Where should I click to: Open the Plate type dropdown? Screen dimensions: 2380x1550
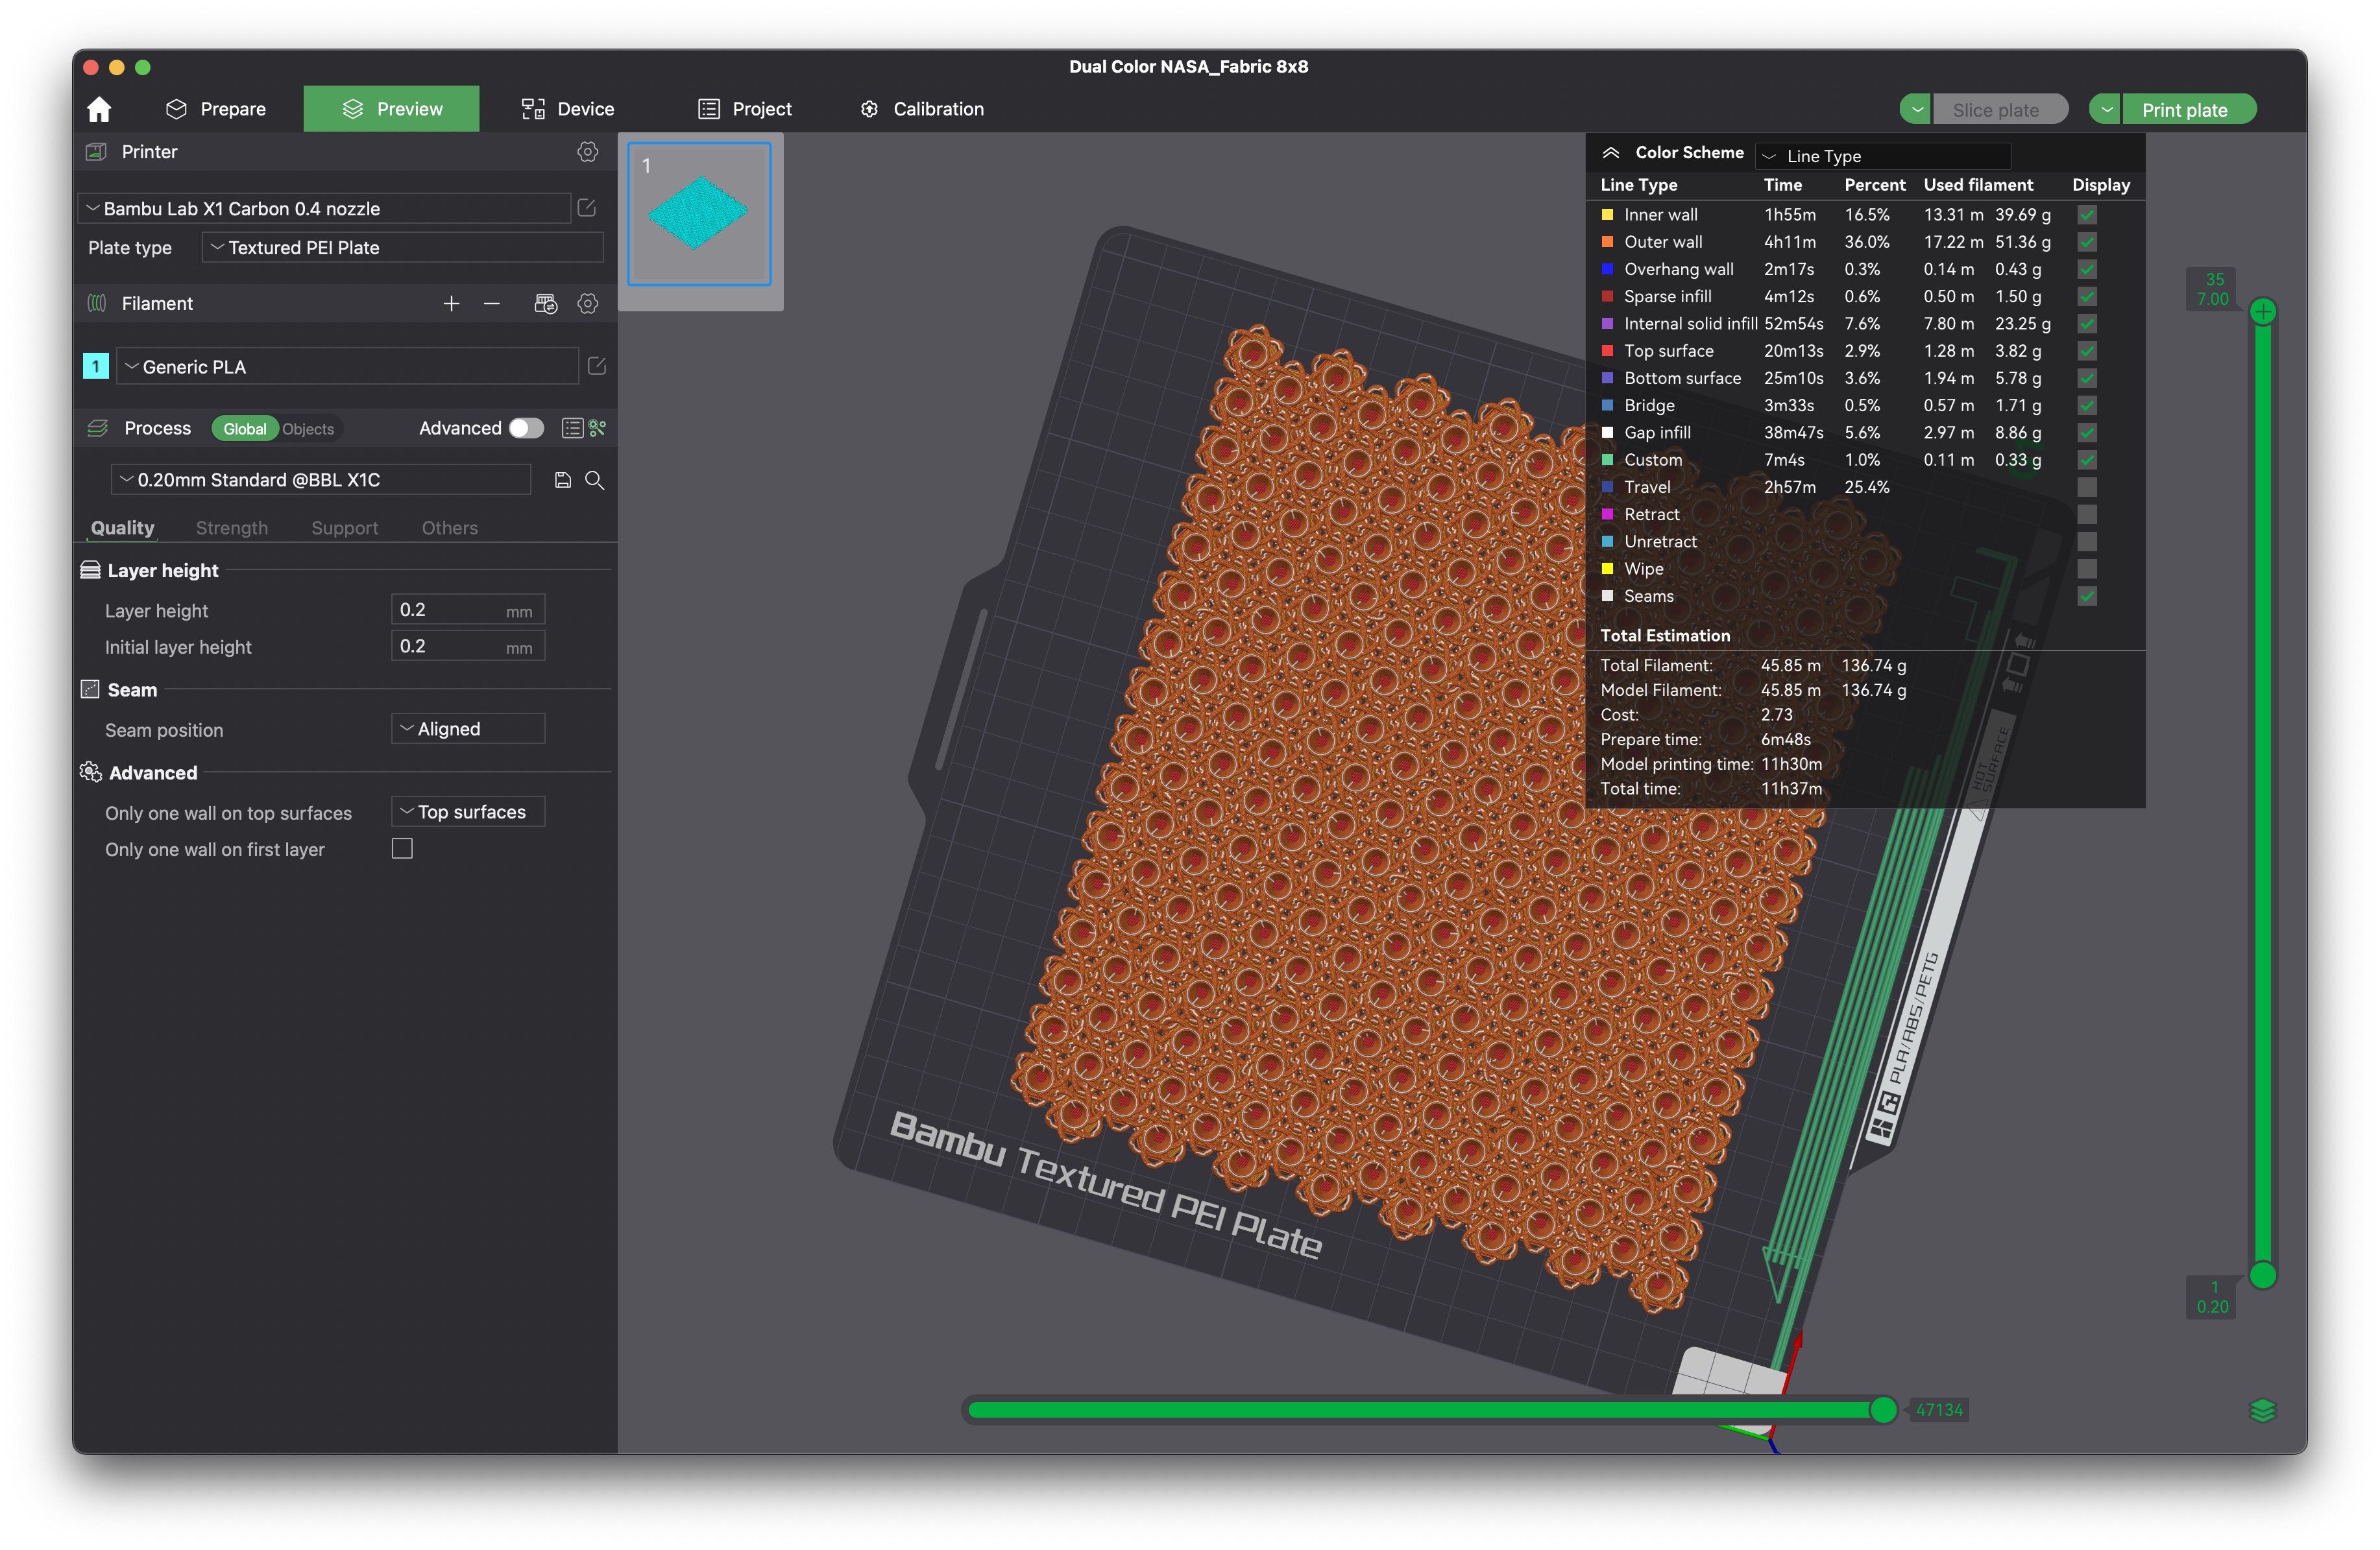tap(402, 248)
